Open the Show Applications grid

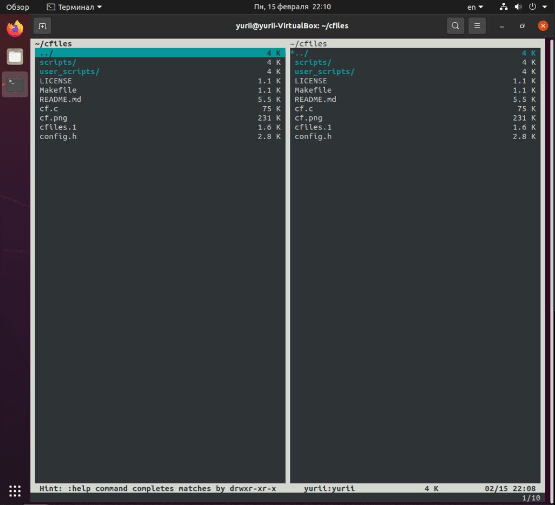point(15,490)
